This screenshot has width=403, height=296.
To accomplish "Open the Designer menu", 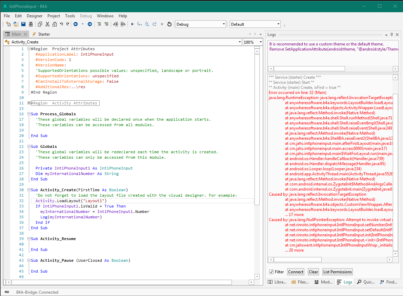I will point(35,16).
